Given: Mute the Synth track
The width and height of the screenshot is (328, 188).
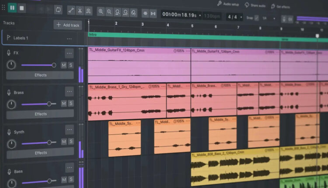Looking at the screenshot, I should tap(64, 142).
